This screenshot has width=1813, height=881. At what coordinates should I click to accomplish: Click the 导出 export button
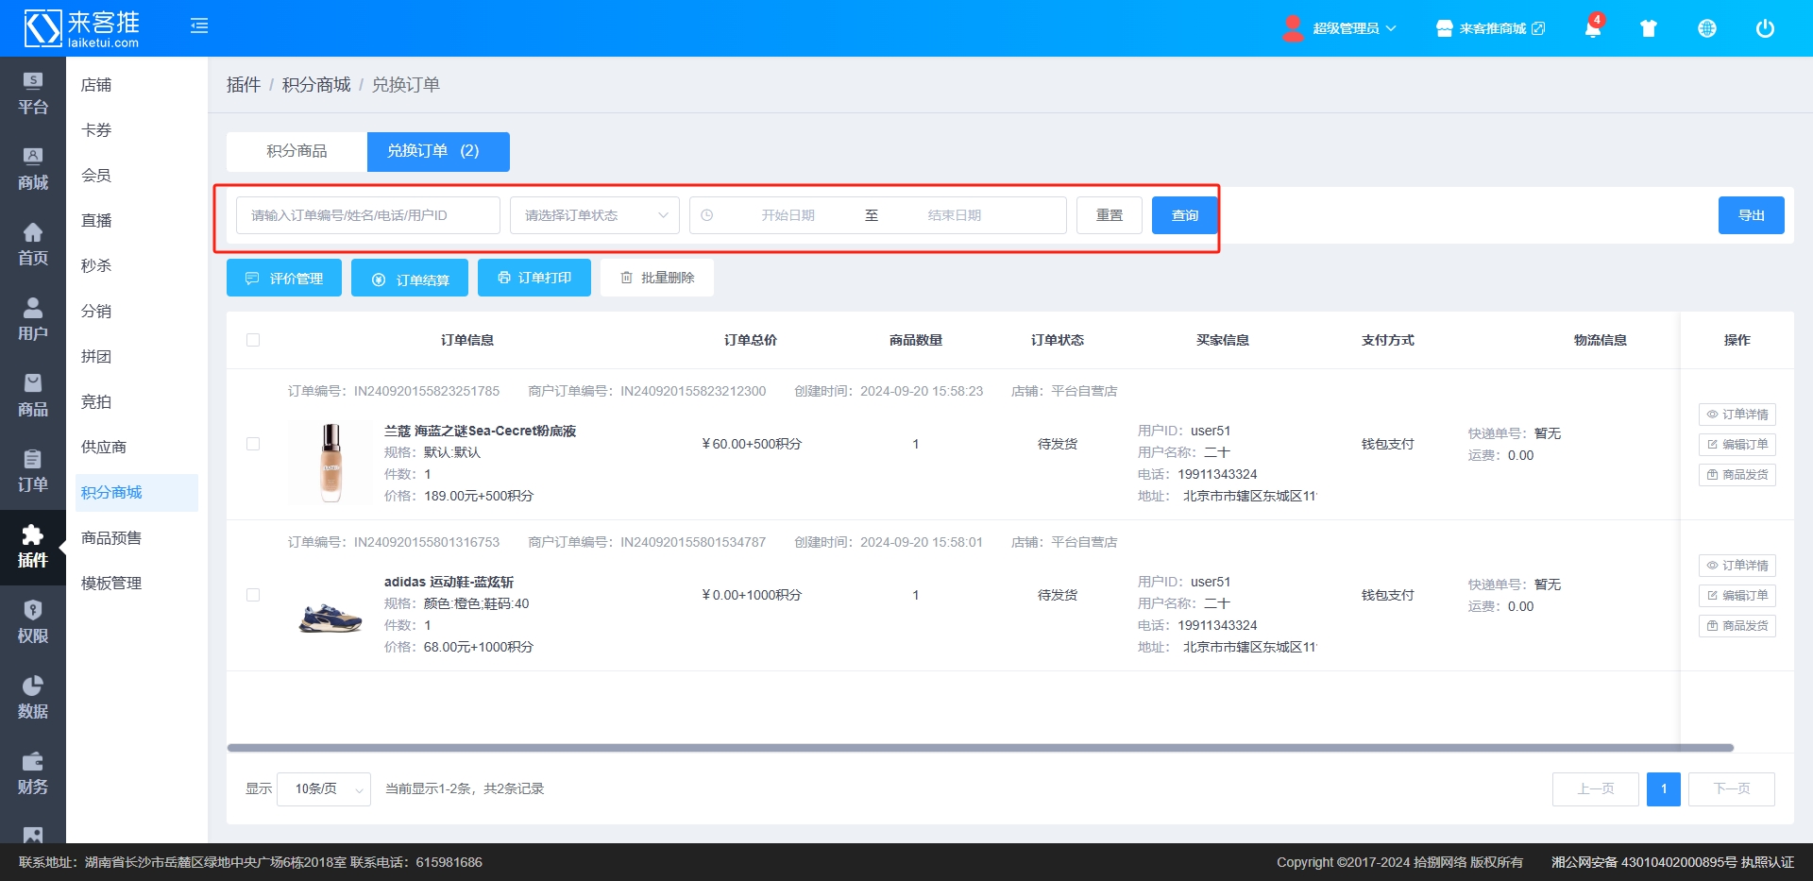(1751, 215)
